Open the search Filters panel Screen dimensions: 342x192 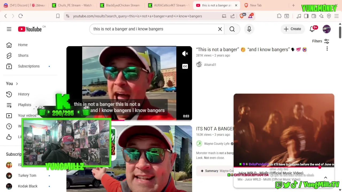[x=321, y=41]
